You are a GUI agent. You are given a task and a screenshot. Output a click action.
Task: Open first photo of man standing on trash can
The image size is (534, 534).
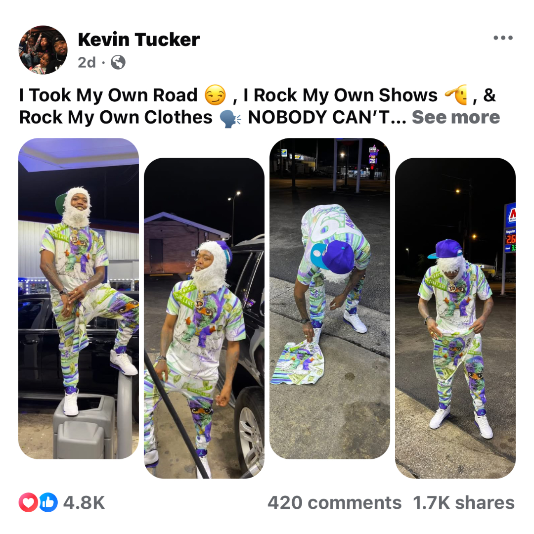(x=78, y=298)
